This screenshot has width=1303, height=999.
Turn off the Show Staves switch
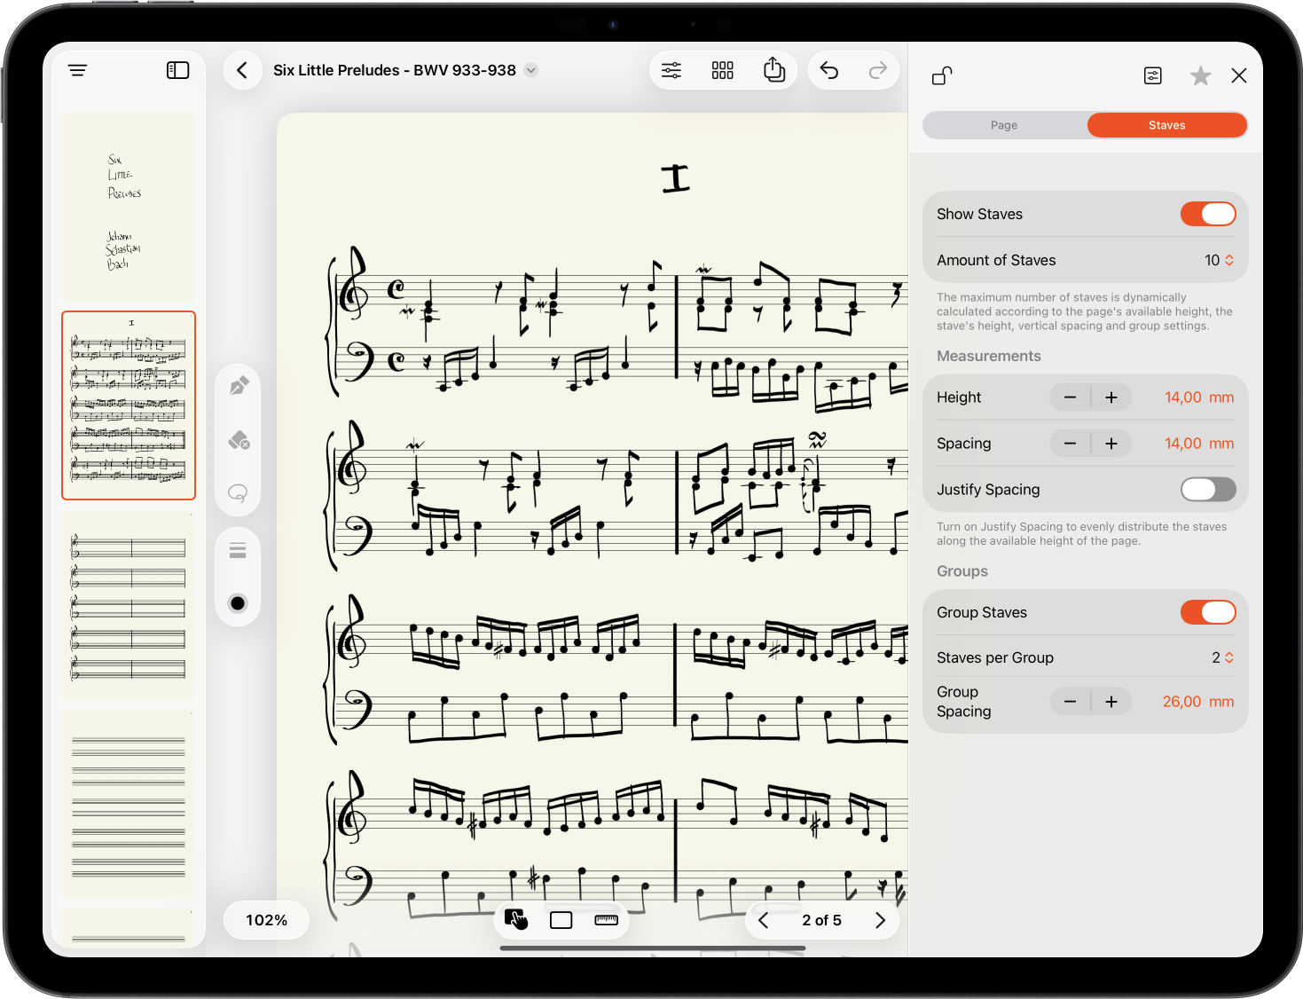point(1208,214)
